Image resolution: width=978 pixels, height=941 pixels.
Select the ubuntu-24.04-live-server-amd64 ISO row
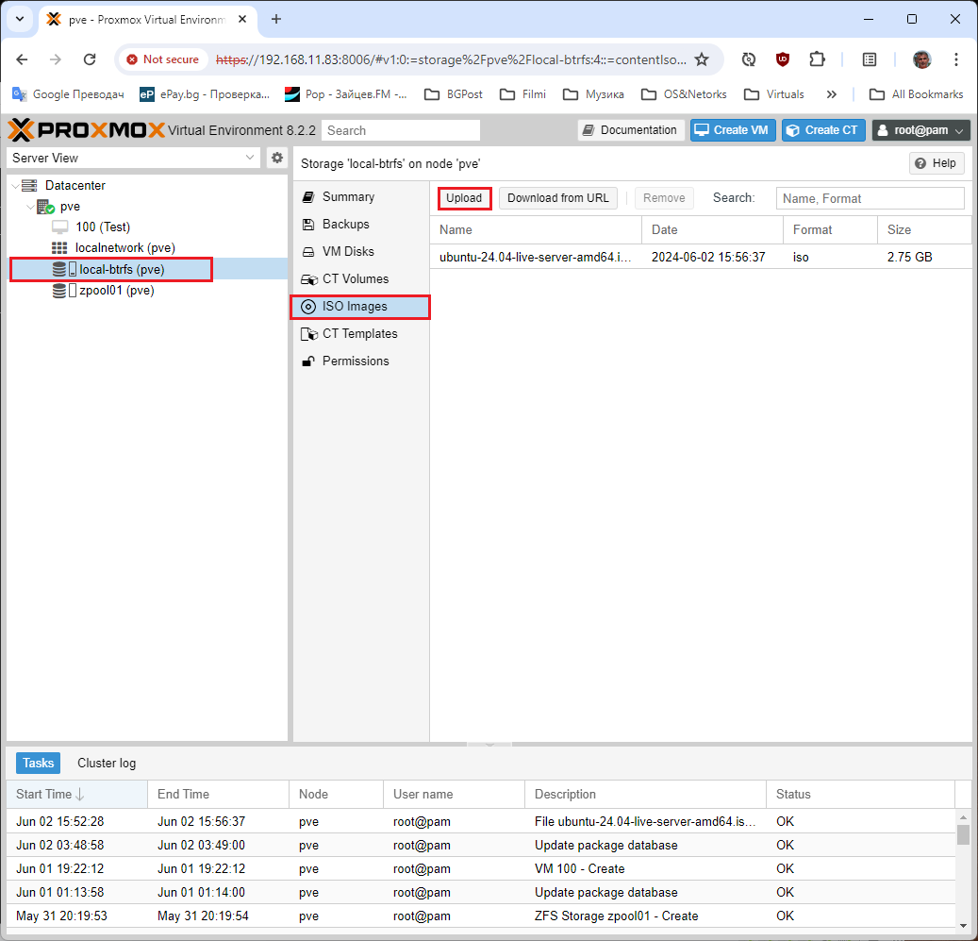[x=701, y=257]
